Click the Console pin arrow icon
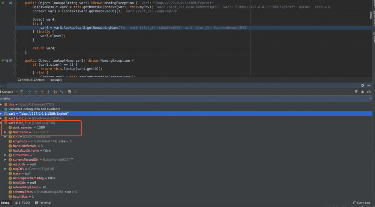 [x=16, y=92]
